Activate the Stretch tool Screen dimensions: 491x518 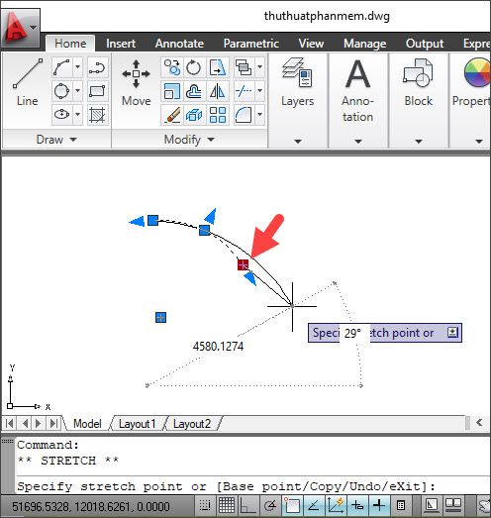tap(217, 67)
